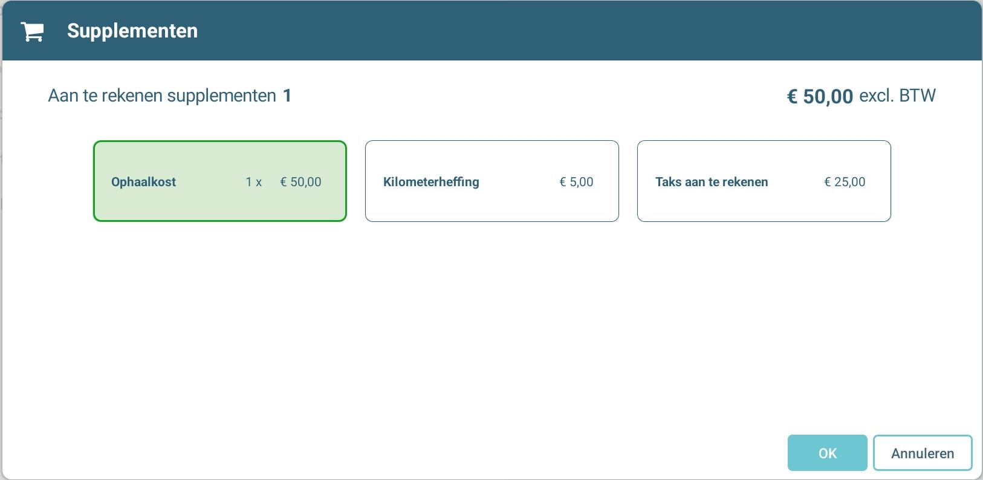Click the Kilometerheffing label text
This screenshot has width=983, height=480.
tap(431, 182)
